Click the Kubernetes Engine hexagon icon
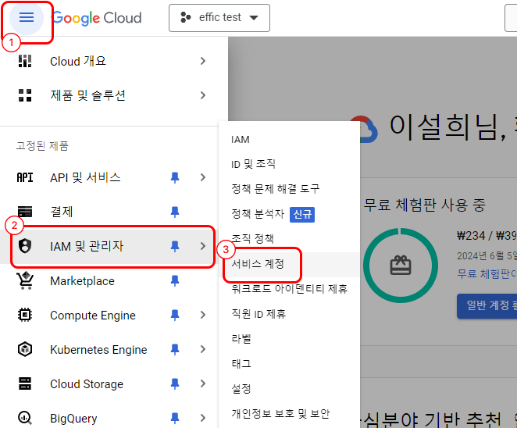Viewport: 517px width, 428px height. (25, 350)
